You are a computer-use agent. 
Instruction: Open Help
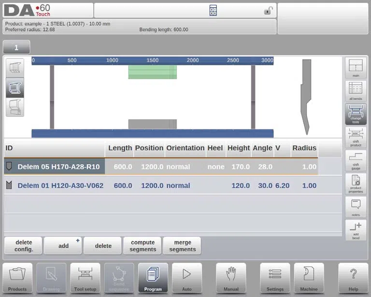pos(353,278)
